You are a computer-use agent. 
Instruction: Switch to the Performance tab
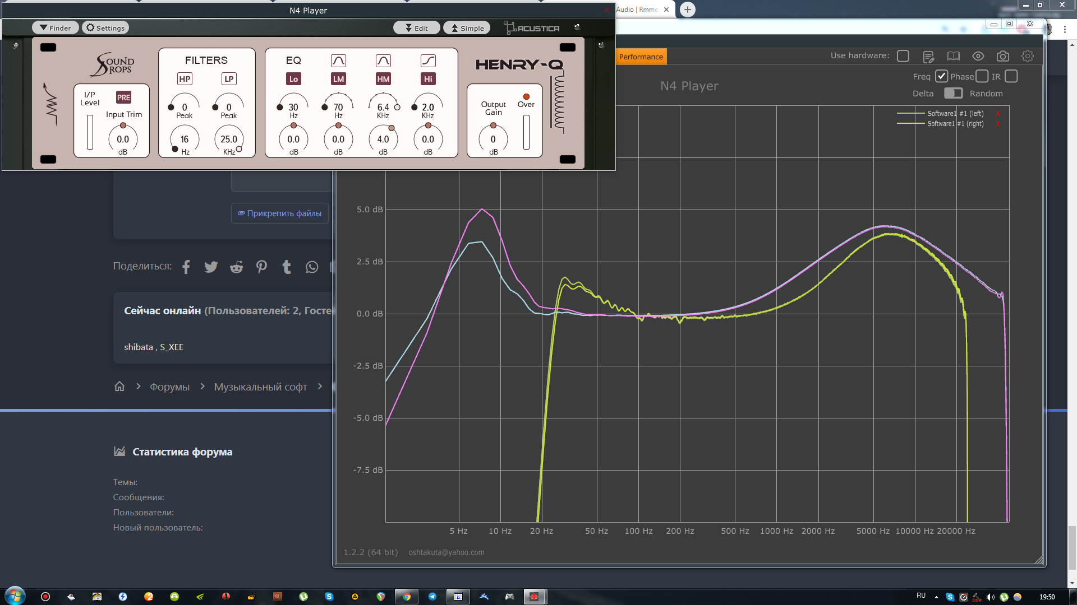[x=641, y=57]
